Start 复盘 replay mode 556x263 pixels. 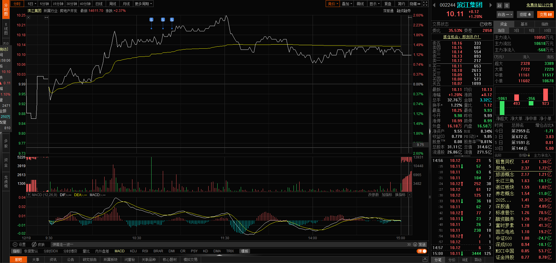(x=388, y=4)
